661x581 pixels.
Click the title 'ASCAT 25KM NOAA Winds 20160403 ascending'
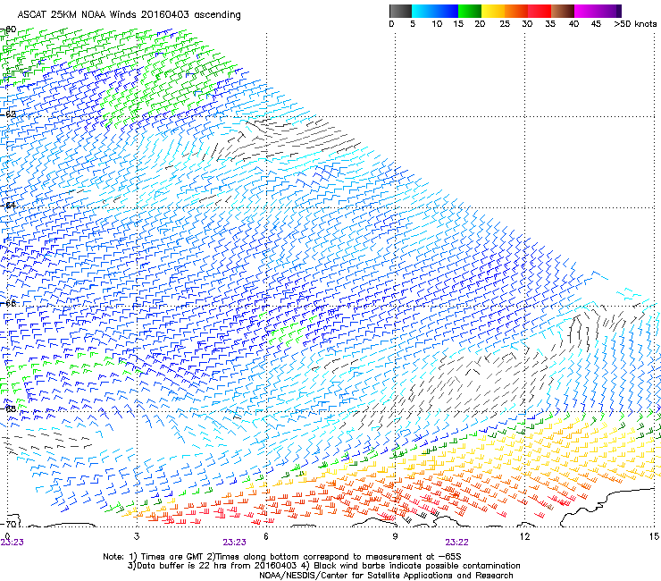tap(129, 15)
